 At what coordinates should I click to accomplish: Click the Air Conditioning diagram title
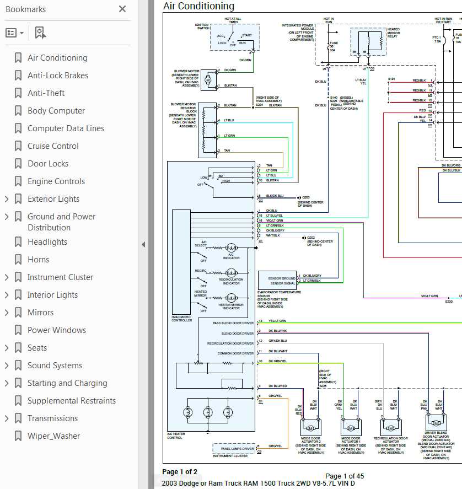[x=198, y=6]
